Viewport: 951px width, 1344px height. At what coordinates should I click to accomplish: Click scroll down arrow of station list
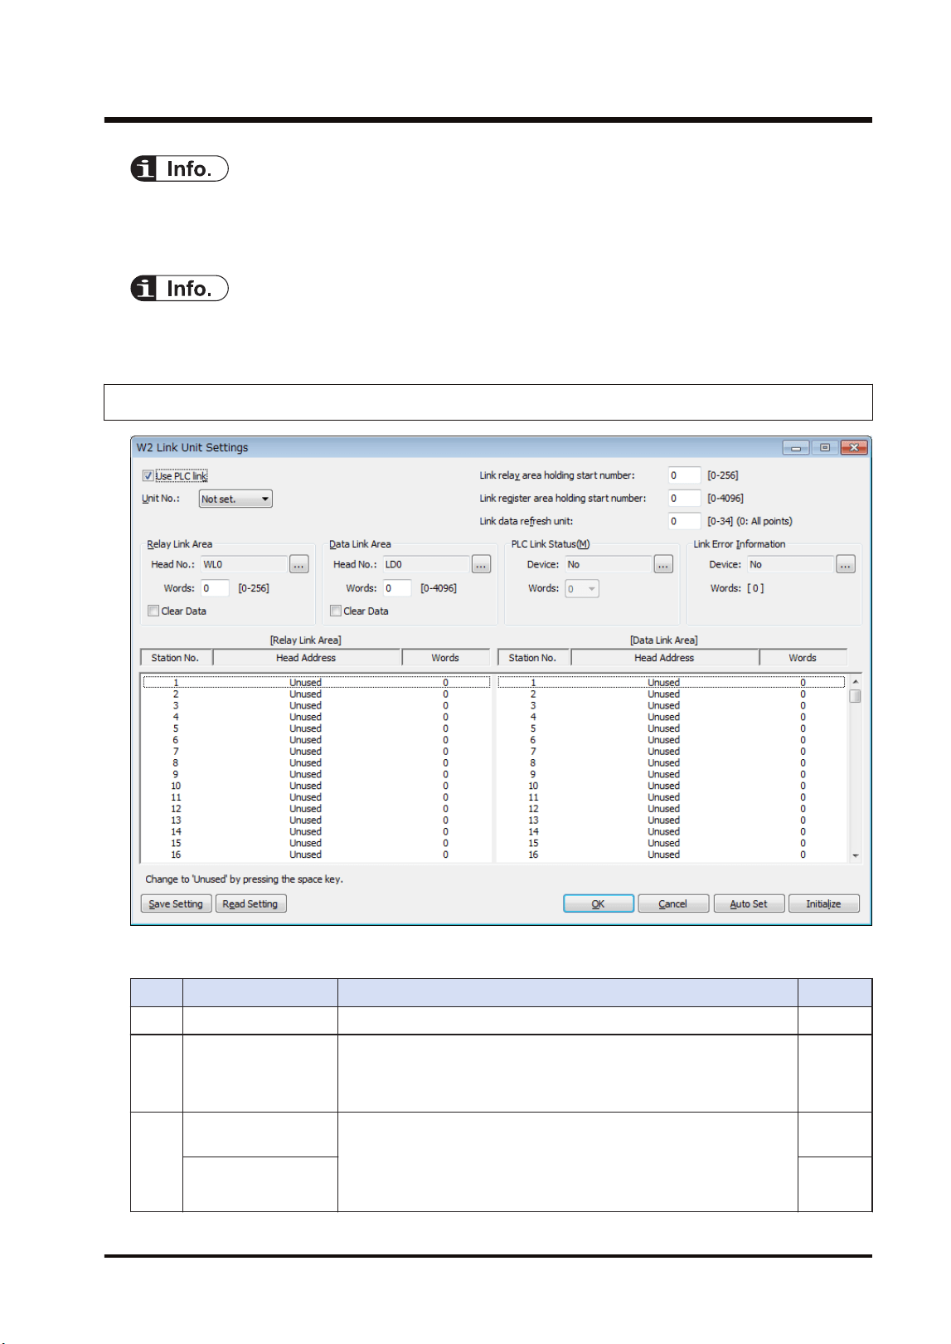click(x=856, y=855)
